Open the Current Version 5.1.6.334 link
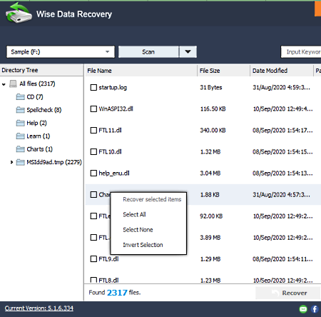The width and height of the screenshot is (321, 317). (39, 308)
